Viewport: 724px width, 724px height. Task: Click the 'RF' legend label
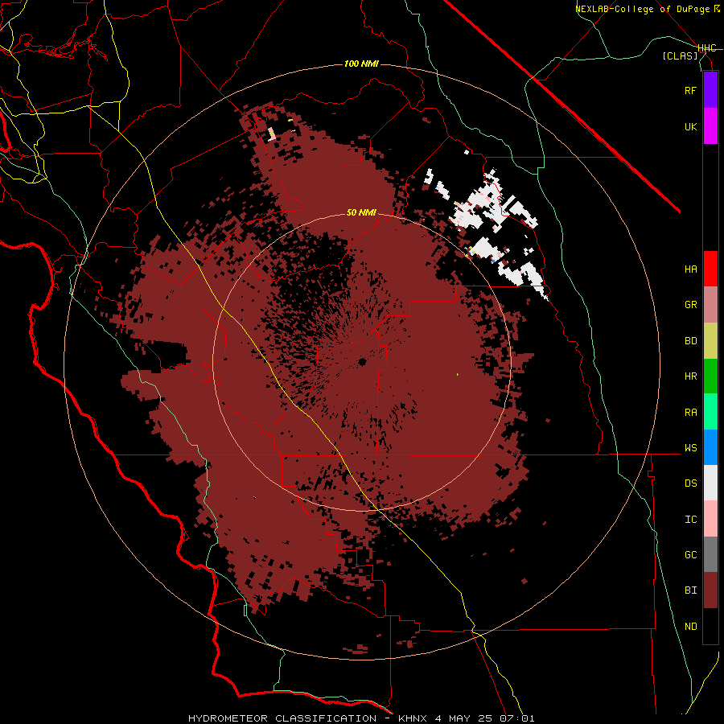click(x=690, y=90)
